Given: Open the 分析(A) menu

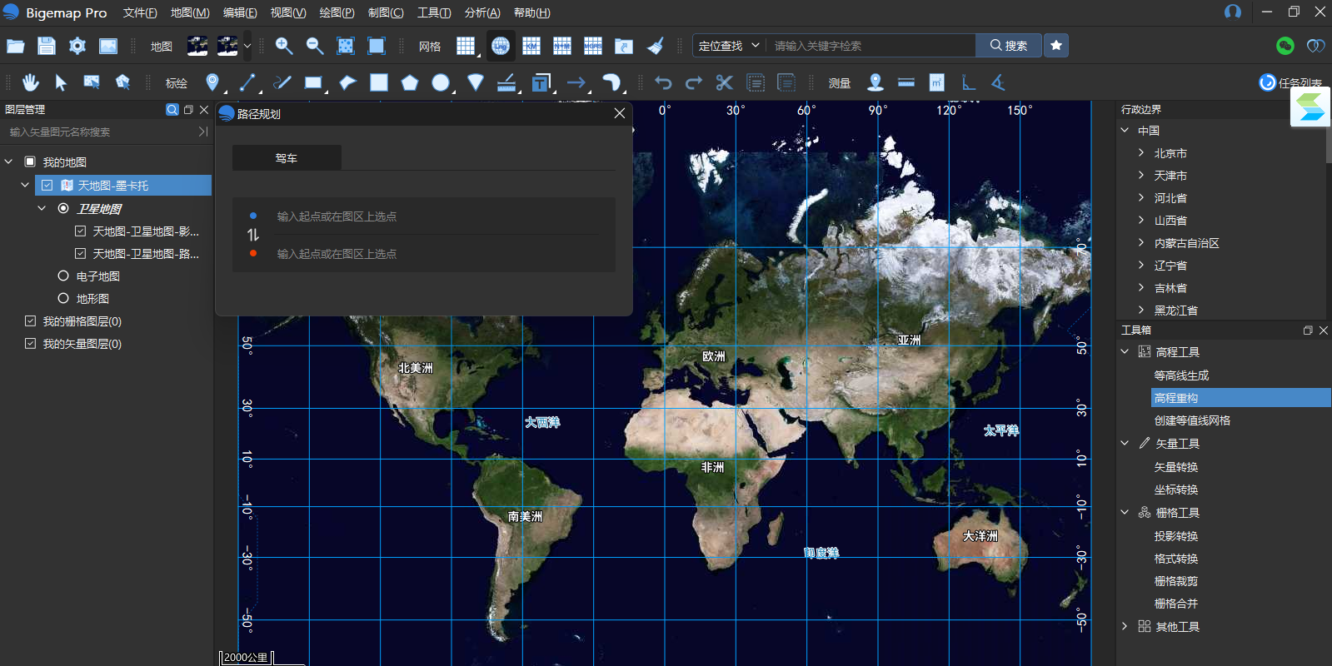Looking at the screenshot, I should click(482, 12).
